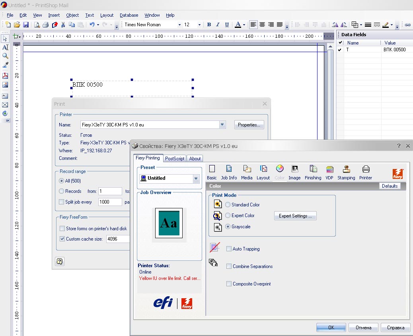Image resolution: width=413 pixels, height=336 pixels.
Task: Enable Store forms on printer's hard disk
Action: coord(62,228)
